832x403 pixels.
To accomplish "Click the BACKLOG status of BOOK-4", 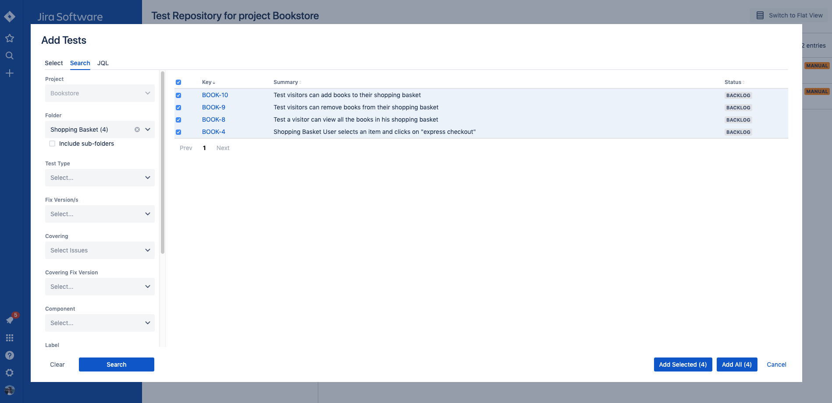I will tap(738, 132).
